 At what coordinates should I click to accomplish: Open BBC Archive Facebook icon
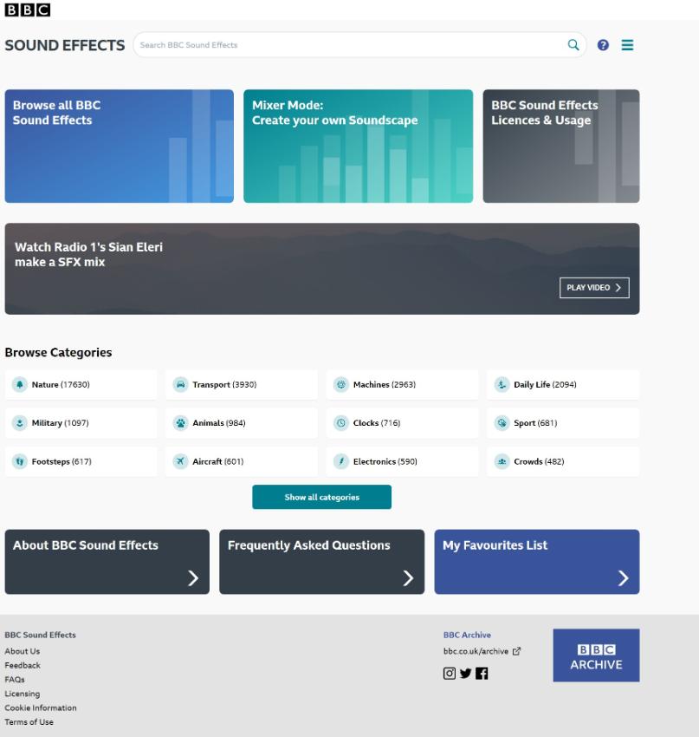(482, 674)
